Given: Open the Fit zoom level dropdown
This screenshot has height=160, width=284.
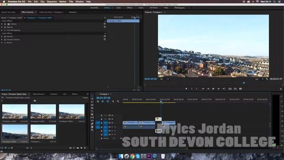Looking at the screenshot, I should 165,79.
